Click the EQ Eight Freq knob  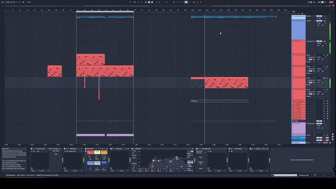tap(134, 153)
